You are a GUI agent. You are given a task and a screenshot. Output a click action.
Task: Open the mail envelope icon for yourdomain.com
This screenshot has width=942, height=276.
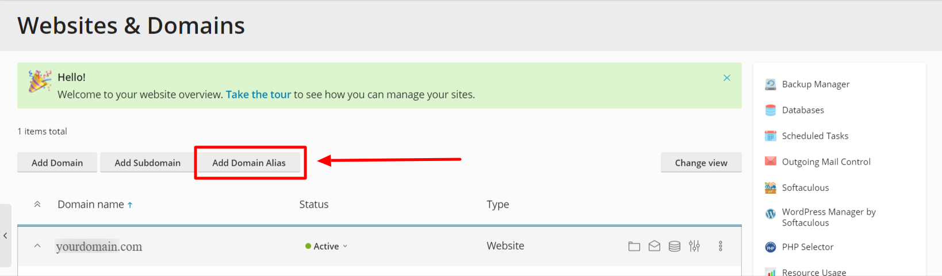[x=654, y=246]
